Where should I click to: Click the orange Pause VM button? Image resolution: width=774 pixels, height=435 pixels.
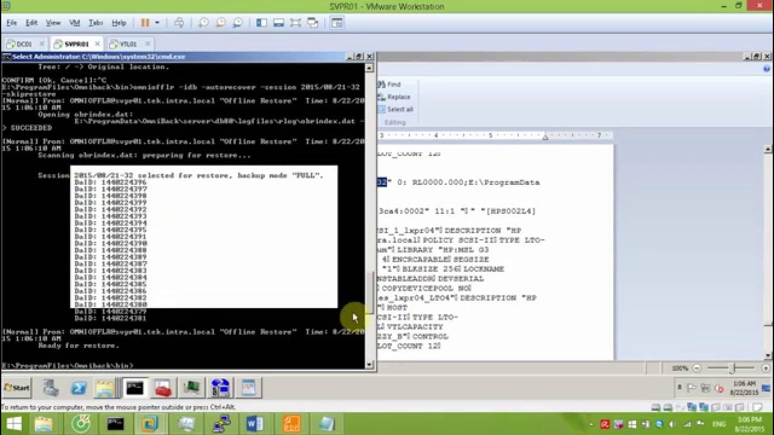tap(145, 23)
